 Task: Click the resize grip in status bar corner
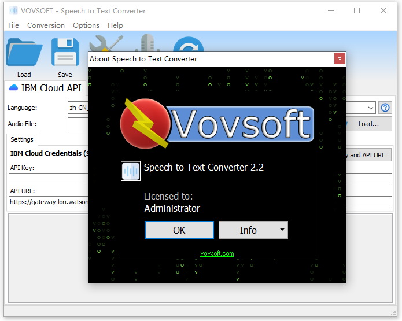[x=393, y=313]
